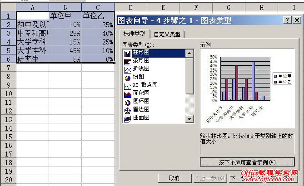Close the chart wizard dialog
The width and height of the screenshot is (304, 186).
tap(297, 20)
